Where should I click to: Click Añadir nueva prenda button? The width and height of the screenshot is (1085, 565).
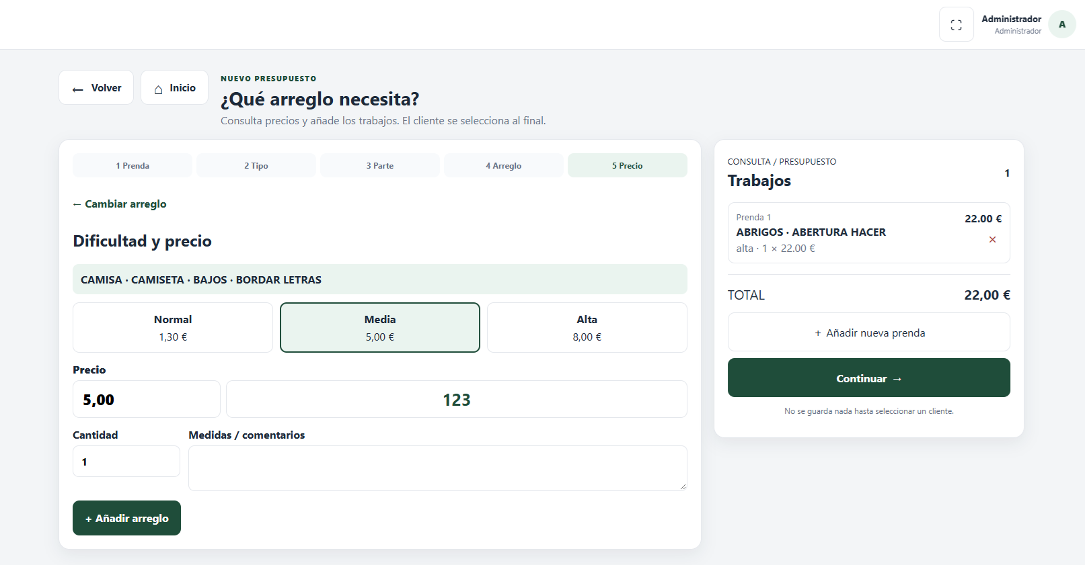869,333
